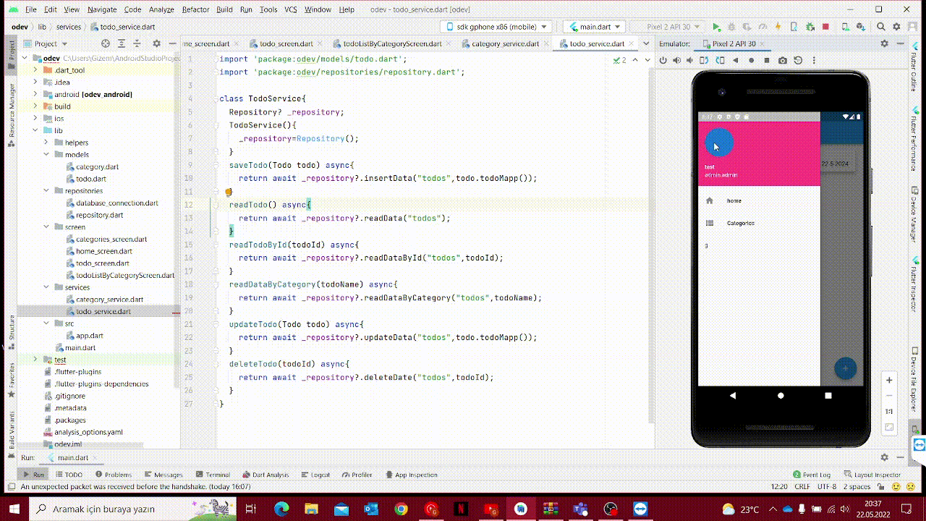Toggle Favorites side tool window
Image resolution: width=926 pixels, height=521 pixels.
tap(12, 381)
